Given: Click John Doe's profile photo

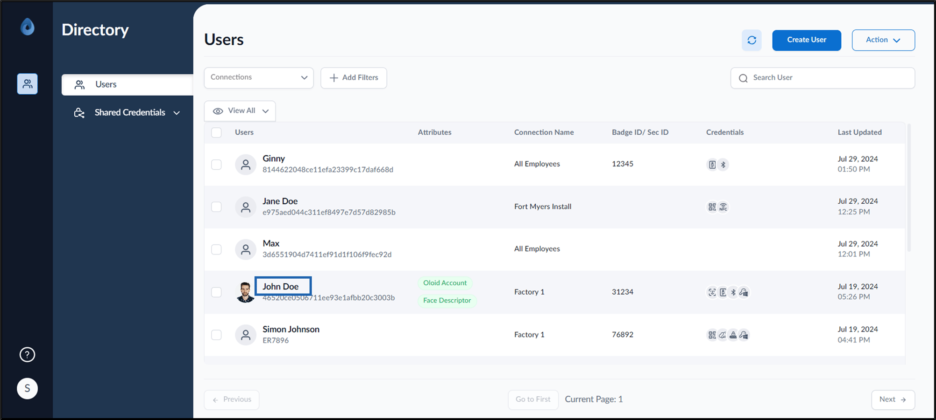Looking at the screenshot, I should 245,292.
